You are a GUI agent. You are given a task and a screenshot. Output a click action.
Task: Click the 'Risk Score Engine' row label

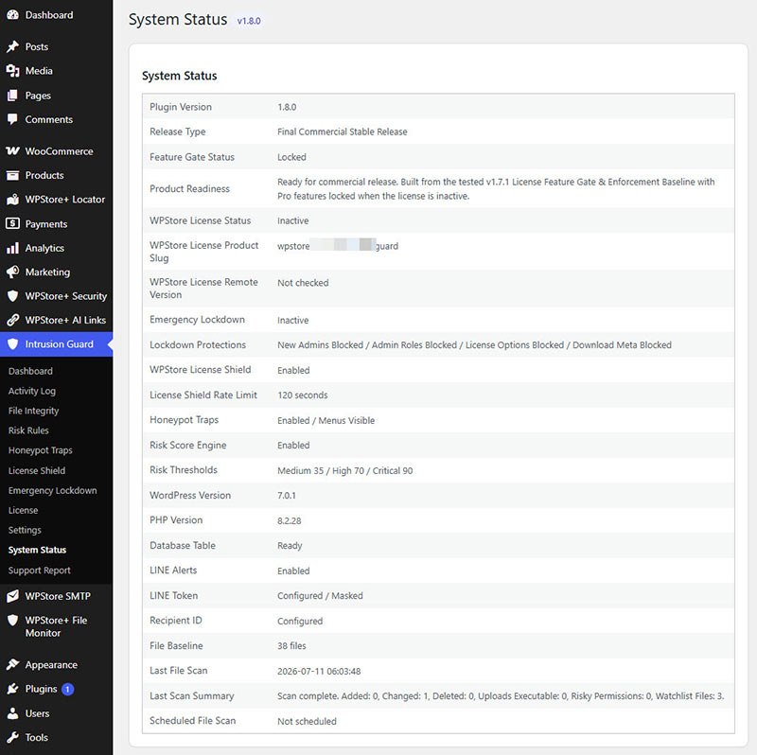[187, 445]
